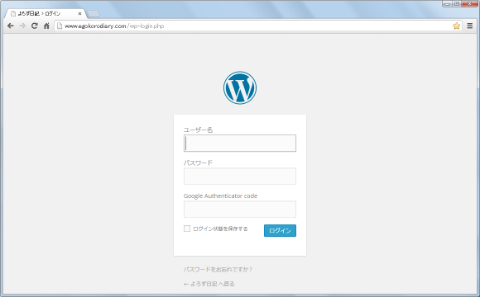
Task: Open the パスワードをお忘れですか? link
Action: (218, 269)
